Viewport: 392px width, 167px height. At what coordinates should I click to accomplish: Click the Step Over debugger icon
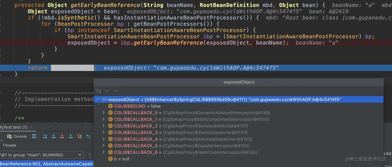click(x=45, y=136)
